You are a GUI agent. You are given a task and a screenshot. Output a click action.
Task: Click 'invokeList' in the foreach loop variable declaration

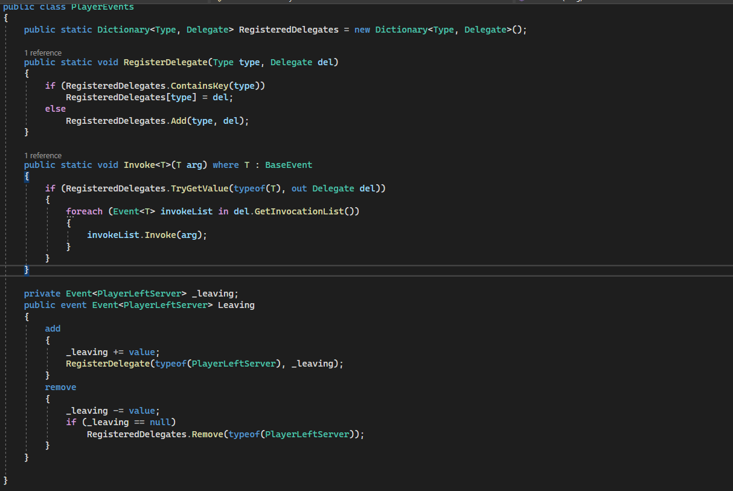pos(187,211)
